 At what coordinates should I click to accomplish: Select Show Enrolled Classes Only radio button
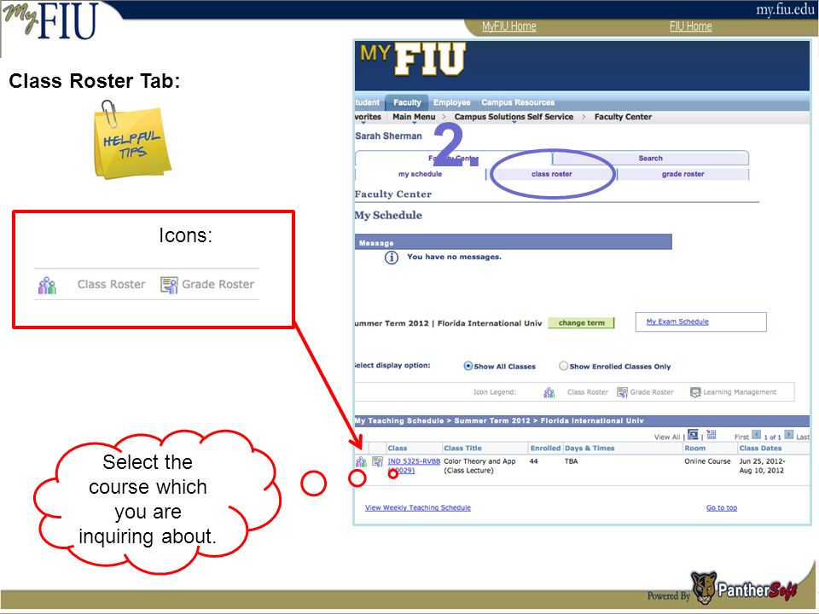click(x=563, y=366)
